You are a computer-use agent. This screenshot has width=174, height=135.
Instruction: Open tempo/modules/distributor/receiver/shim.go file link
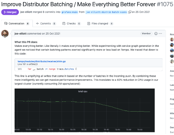[42, 61]
